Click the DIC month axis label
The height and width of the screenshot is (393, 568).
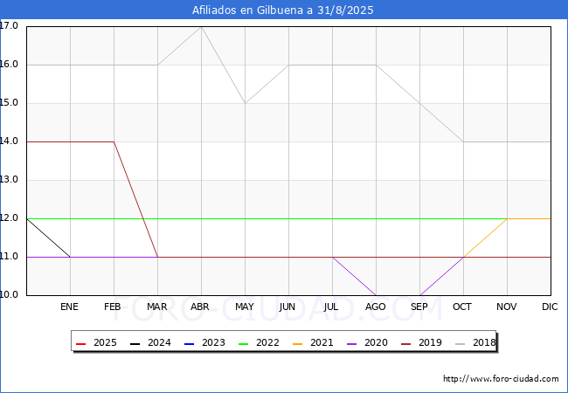tap(550, 307)
